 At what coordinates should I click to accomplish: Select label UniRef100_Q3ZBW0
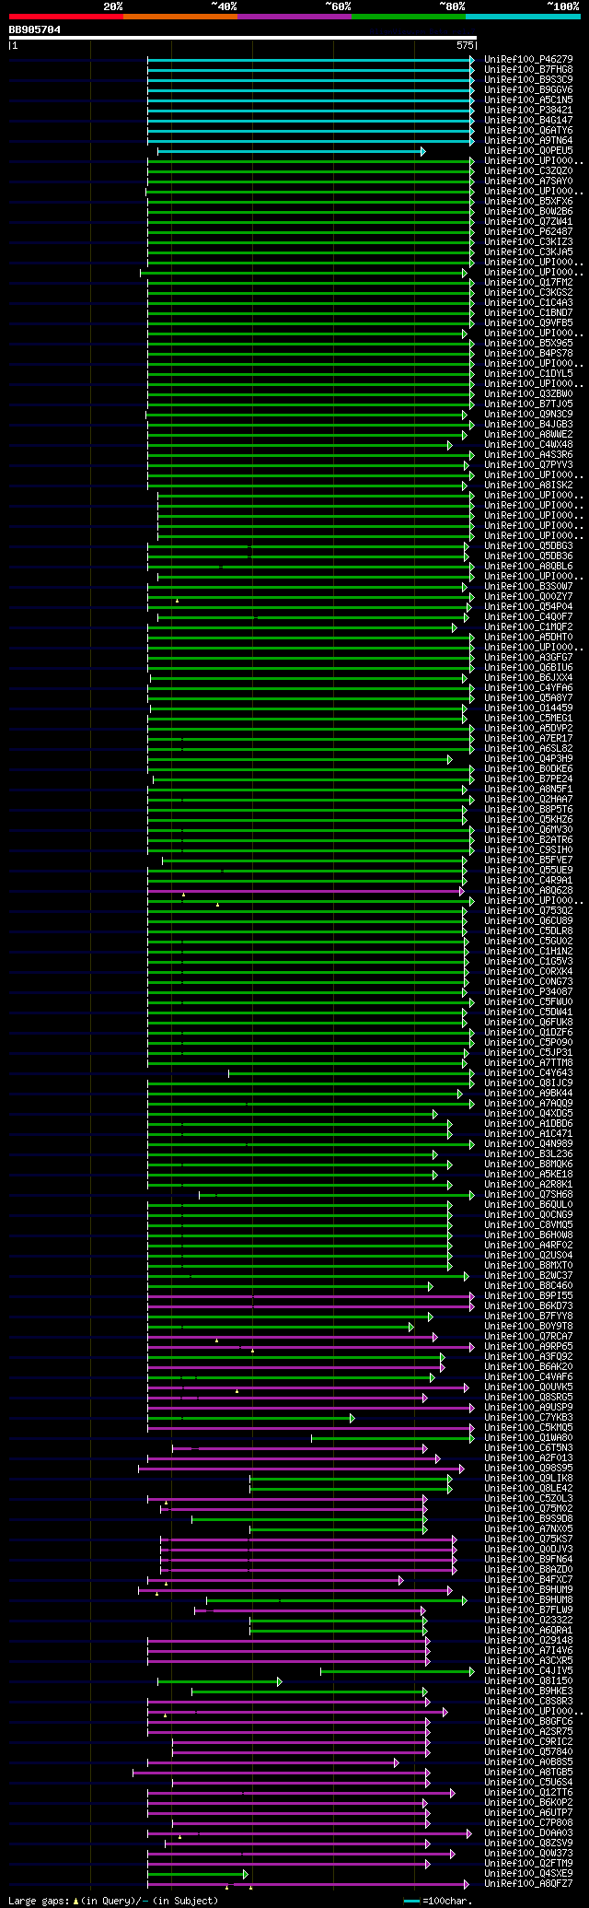tap(528, 394)
